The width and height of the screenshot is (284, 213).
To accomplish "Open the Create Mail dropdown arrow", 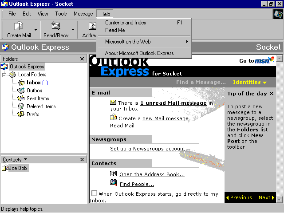I will [35, 30].
